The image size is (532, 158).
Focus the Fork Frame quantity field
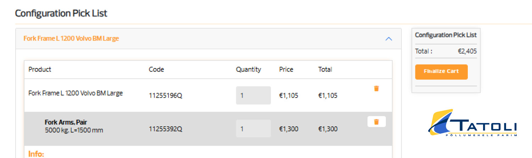[253, 95]
